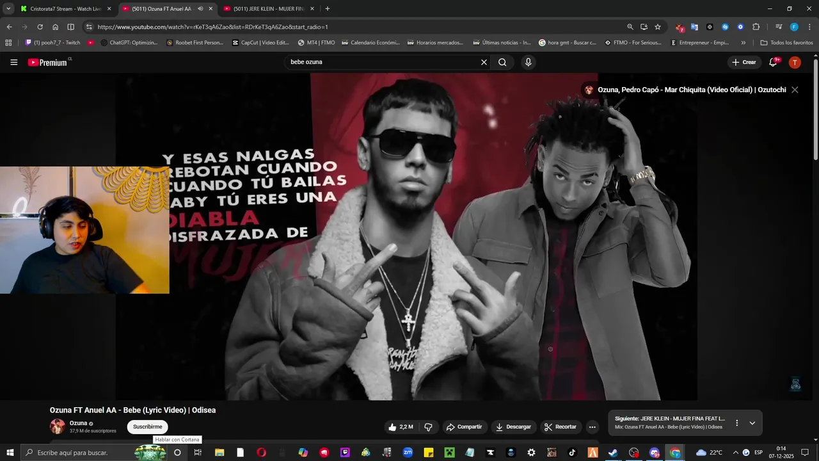Dismiss the Mar Chiquita suggested video card
Viewport: 819px width, 461px height.
(x=795, y=90)
